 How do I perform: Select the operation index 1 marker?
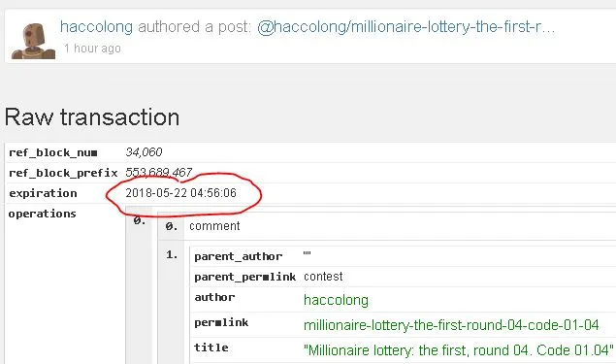172,254
